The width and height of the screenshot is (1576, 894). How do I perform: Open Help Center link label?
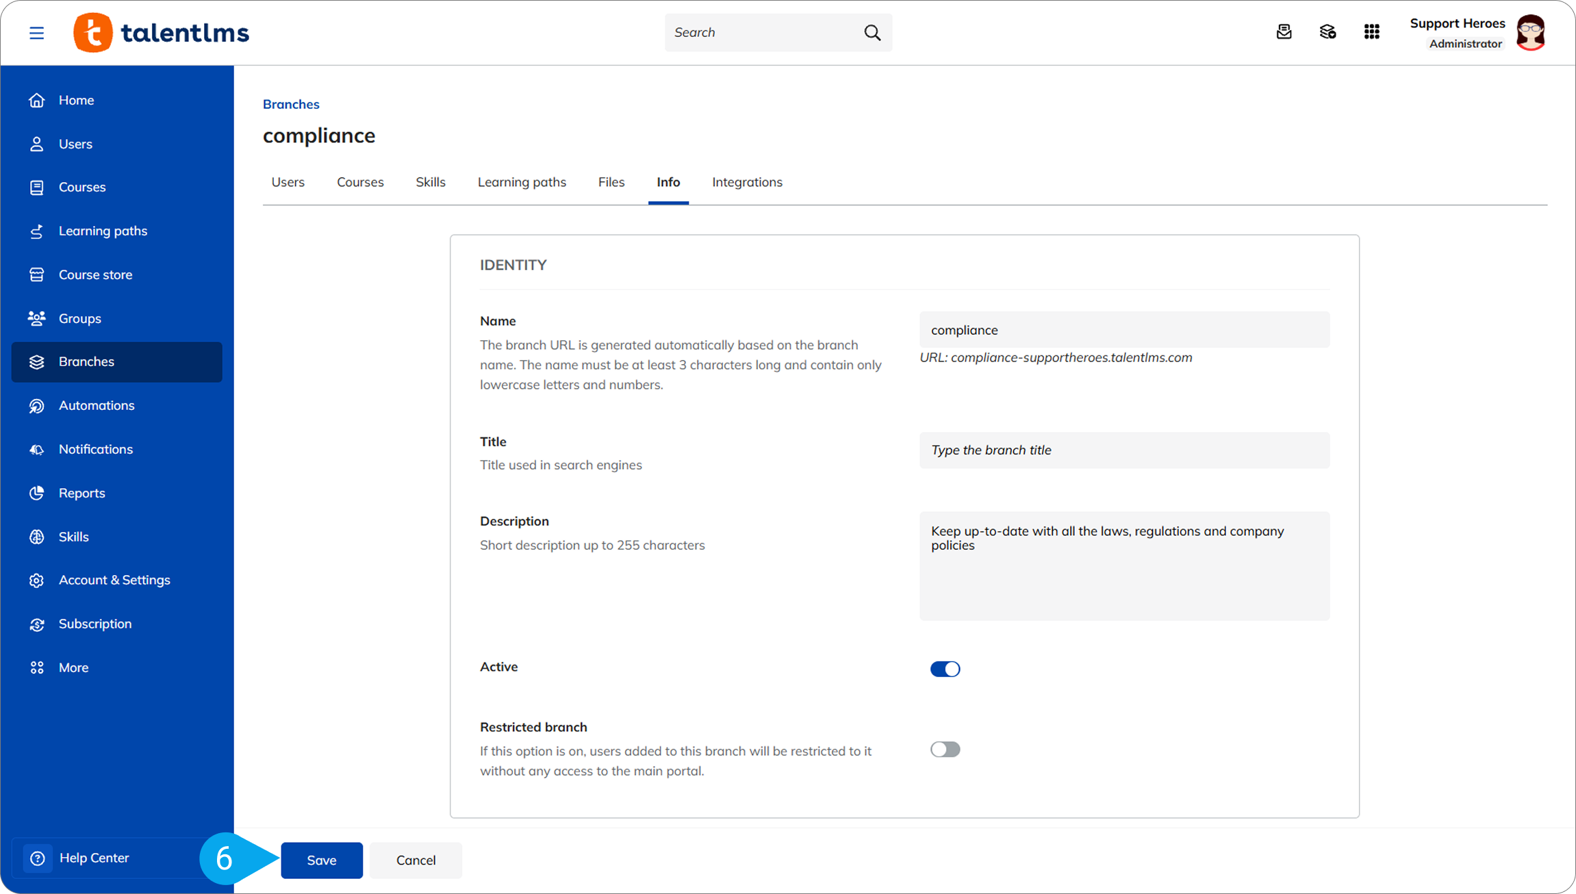94,858
